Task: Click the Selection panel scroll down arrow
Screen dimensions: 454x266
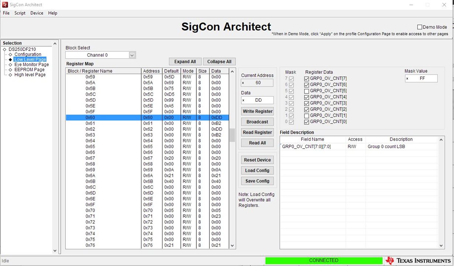Action: (55, 250)
